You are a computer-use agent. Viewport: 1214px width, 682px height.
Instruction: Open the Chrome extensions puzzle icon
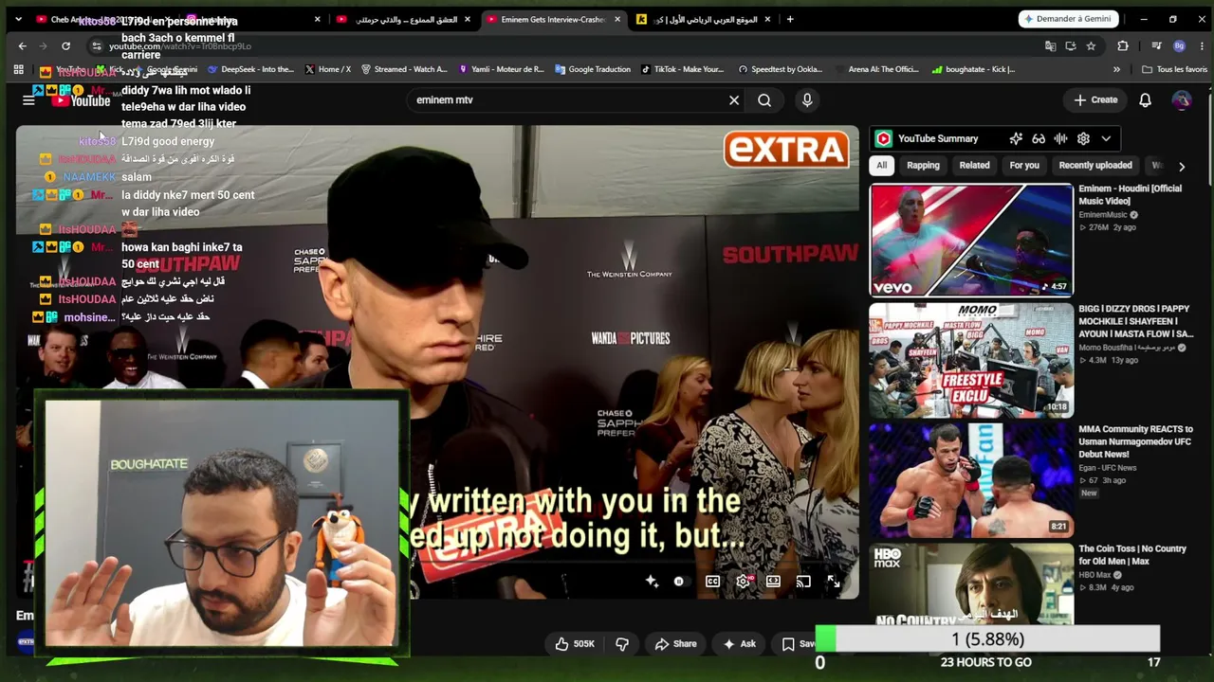click(1123, 45)
